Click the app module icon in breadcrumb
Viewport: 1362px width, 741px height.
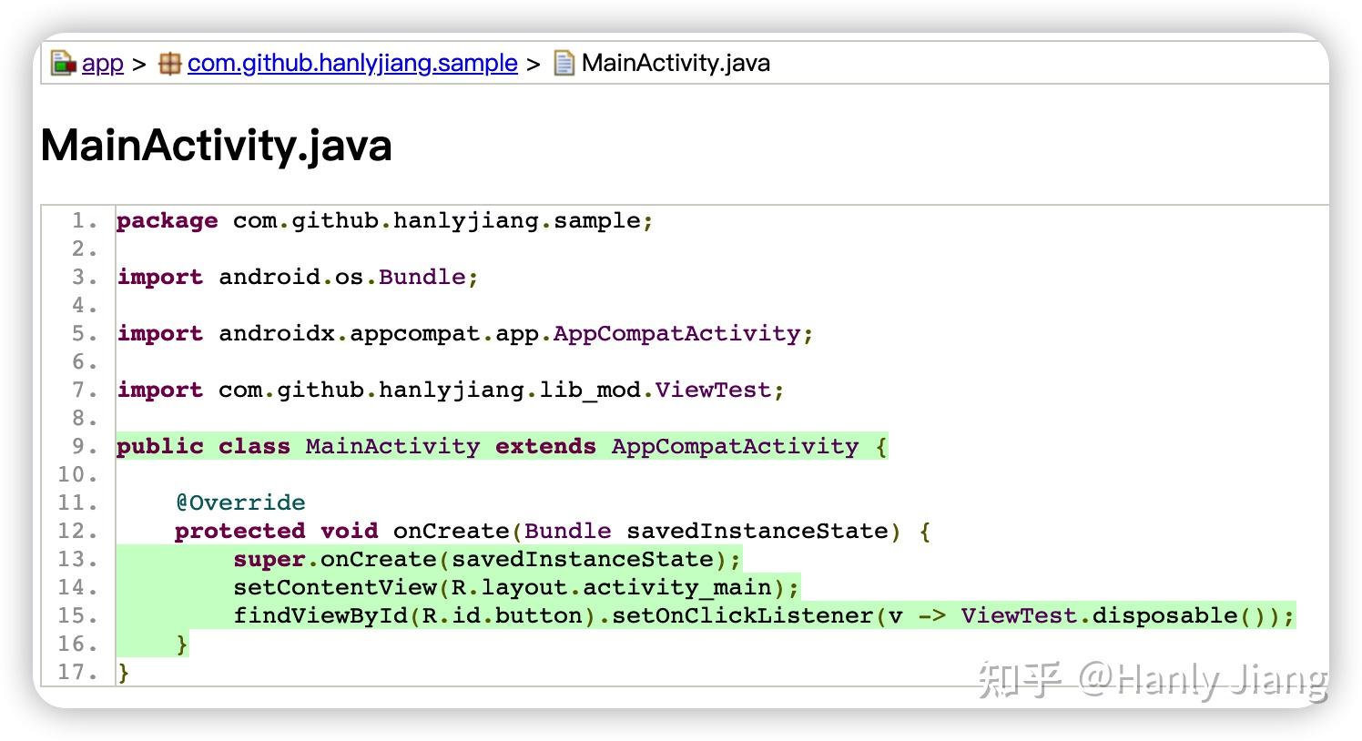62,62
